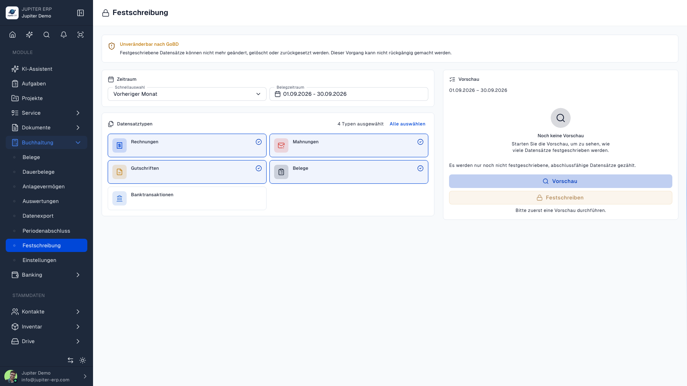Viewport: 687px width, 386px height.
Task: Collapse the Buchhaltung section chevron
Action: click(x=78, y=143)
